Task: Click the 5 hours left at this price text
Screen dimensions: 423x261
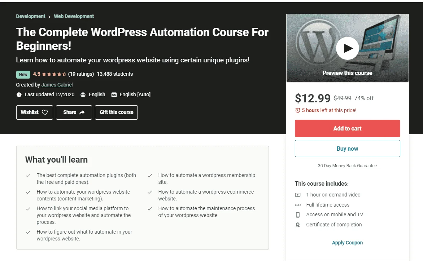Action: coord(329,110)
